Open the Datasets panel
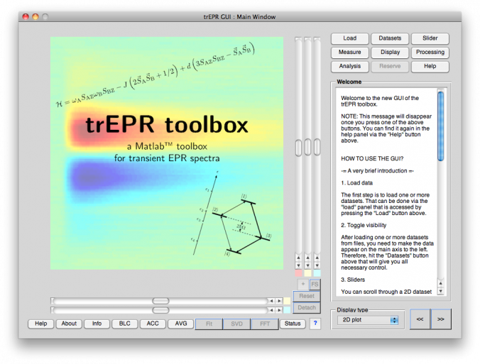The image size is (480, 364). click(x=390, y=38)
